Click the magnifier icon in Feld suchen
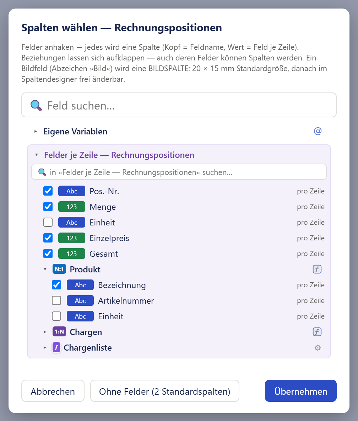358x421 pixels. (x=36, y=106)
